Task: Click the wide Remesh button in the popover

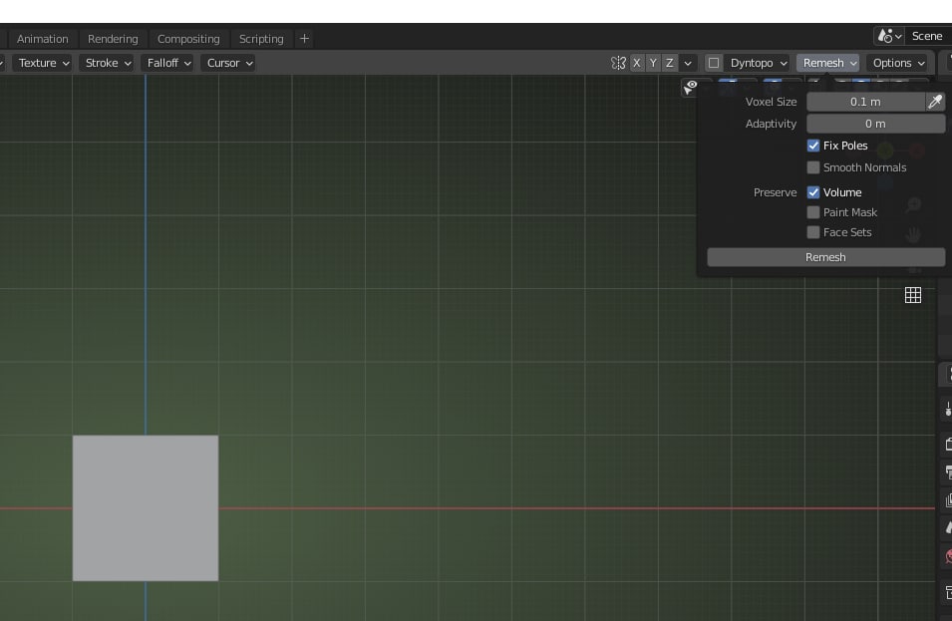Action: 825,257
